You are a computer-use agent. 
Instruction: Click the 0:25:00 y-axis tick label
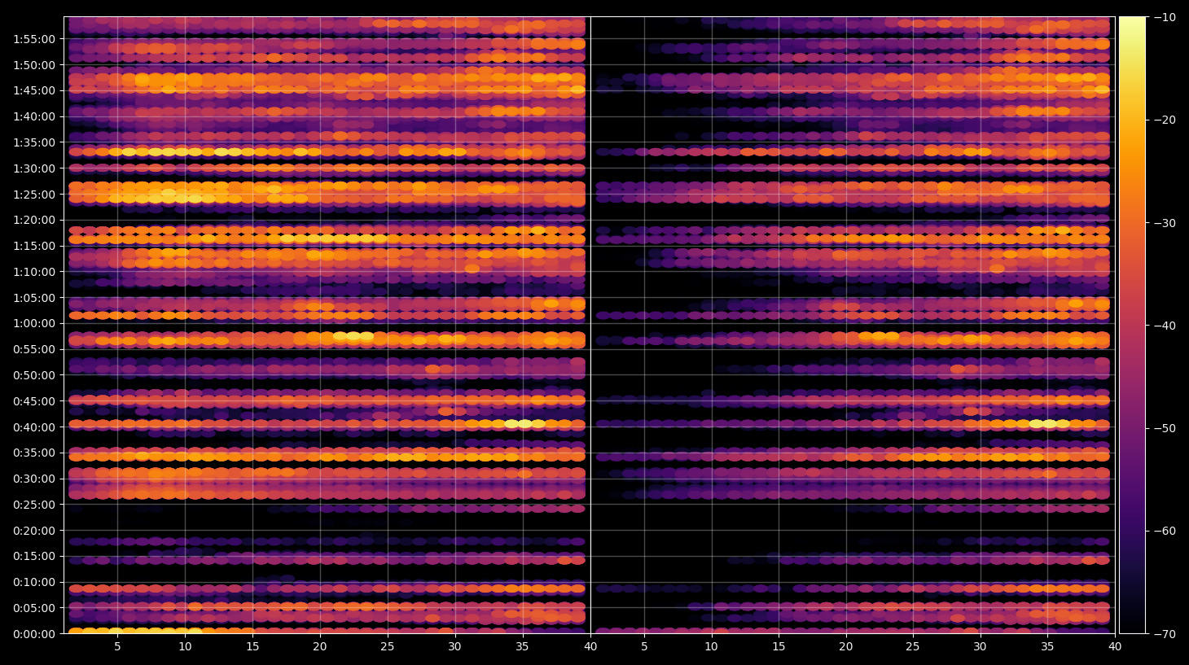[x=34, y=505]
